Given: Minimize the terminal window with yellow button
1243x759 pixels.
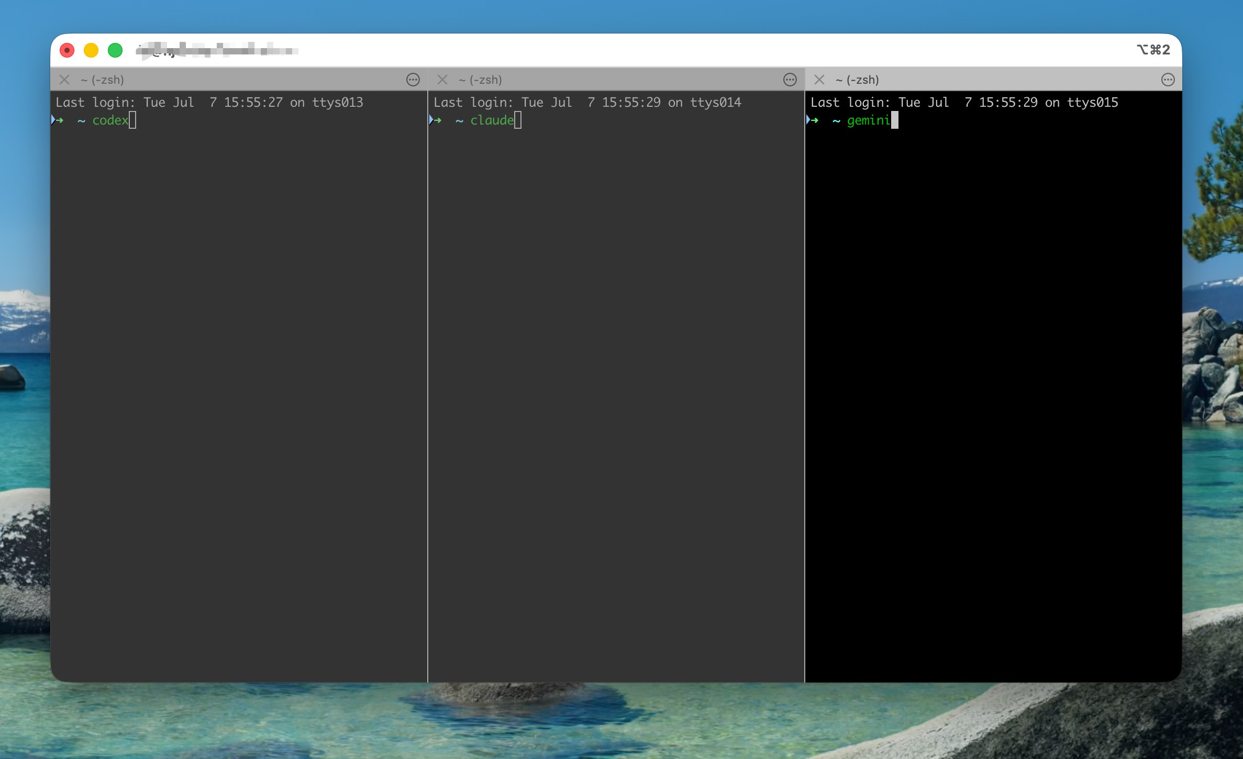Looking at the screenshot, I should tap(91, 50).
